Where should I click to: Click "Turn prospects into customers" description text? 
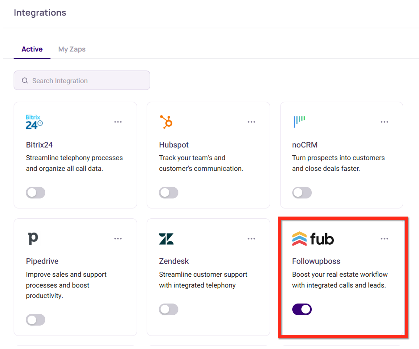(x=338, y=158)
